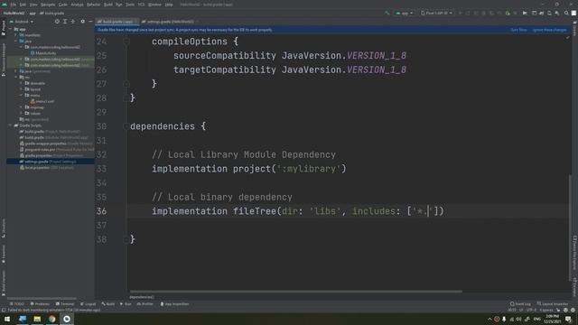The width and height of the screenshot is (578, 325).
Task: Open Chrome from the taskbar
Action: [x=52, y=319]
